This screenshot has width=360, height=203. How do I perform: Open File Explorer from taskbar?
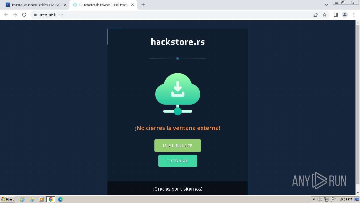click(x=32, y=199)
